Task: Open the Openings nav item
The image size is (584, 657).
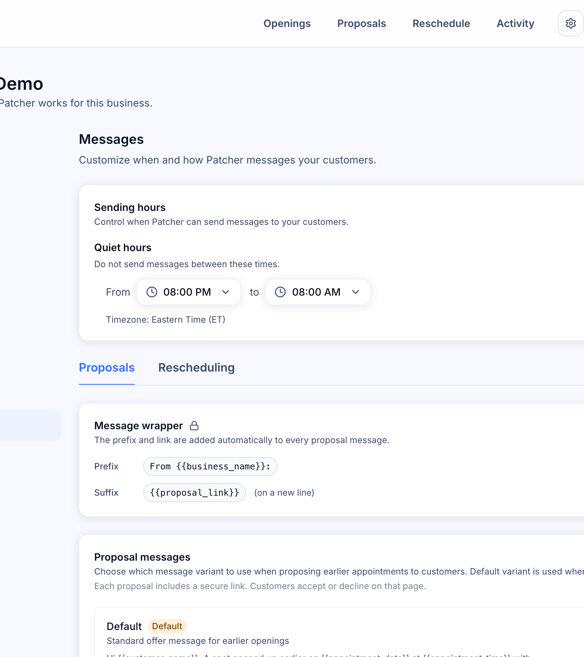Action: tap(287, 23)
